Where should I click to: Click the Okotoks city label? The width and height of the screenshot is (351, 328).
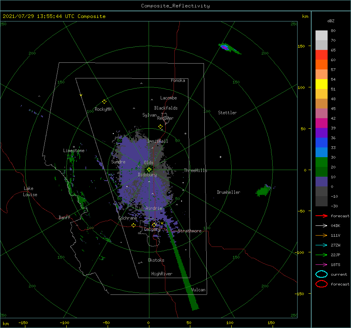click(x=156, y=260)
